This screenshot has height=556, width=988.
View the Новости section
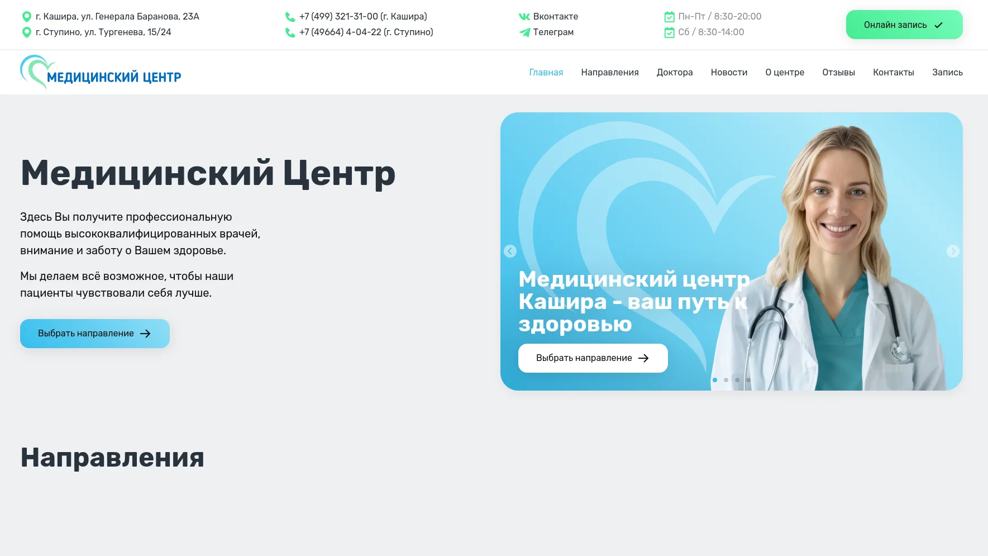[x=729, y=72]
